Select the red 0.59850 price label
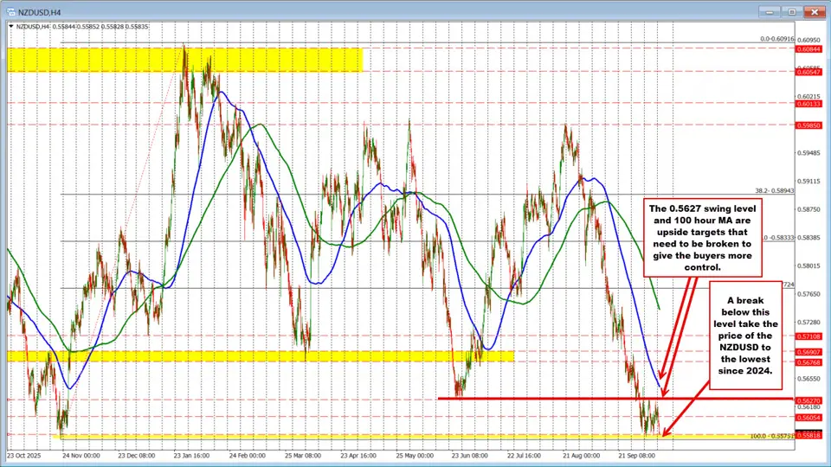The image size is (831, 467). (808, 126)
